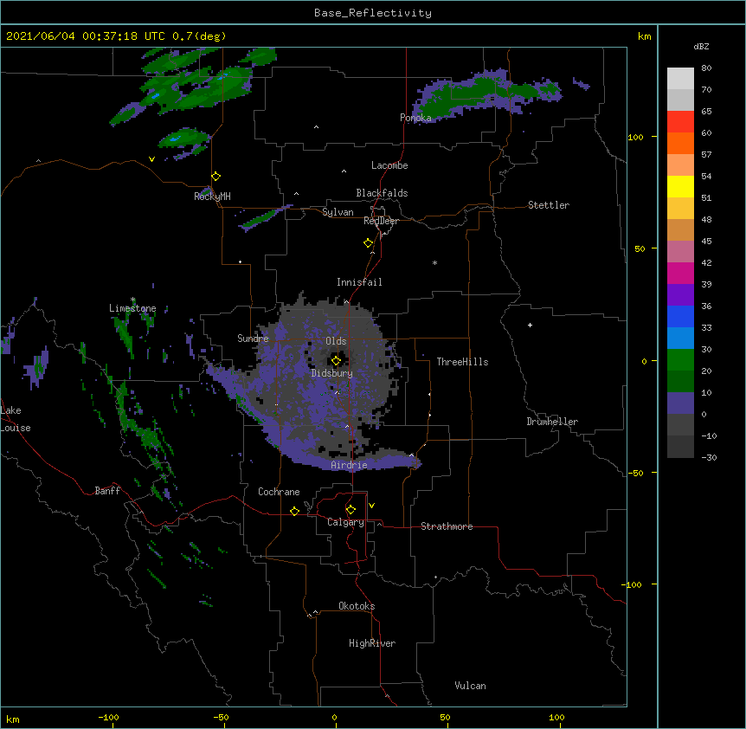This screenshot has height=729, width=746.
Task: Pick the magenta 42-39 dBZ legend swatch
Action: point(680,274)
